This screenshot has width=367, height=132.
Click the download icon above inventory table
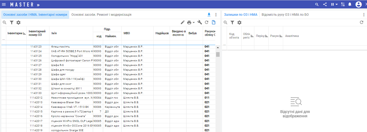[x=209, y=15]
